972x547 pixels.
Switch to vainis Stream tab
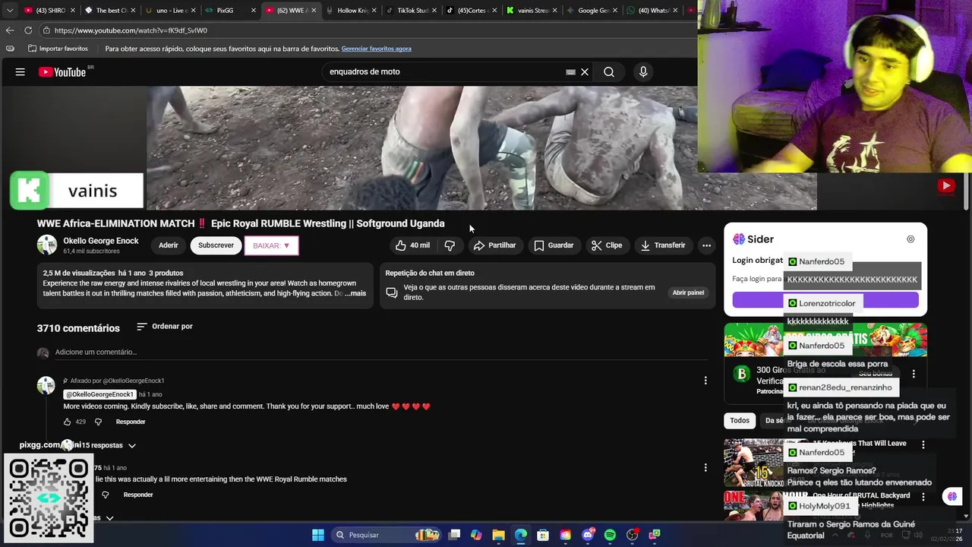tap(532, 11)
